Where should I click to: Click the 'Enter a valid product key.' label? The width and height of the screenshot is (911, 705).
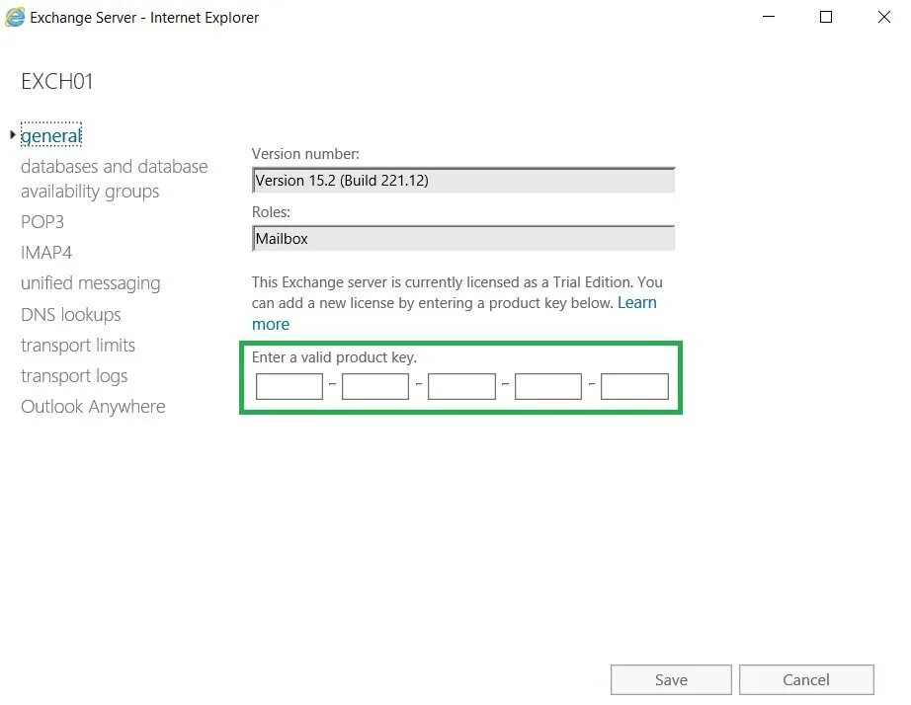[334, 357]
